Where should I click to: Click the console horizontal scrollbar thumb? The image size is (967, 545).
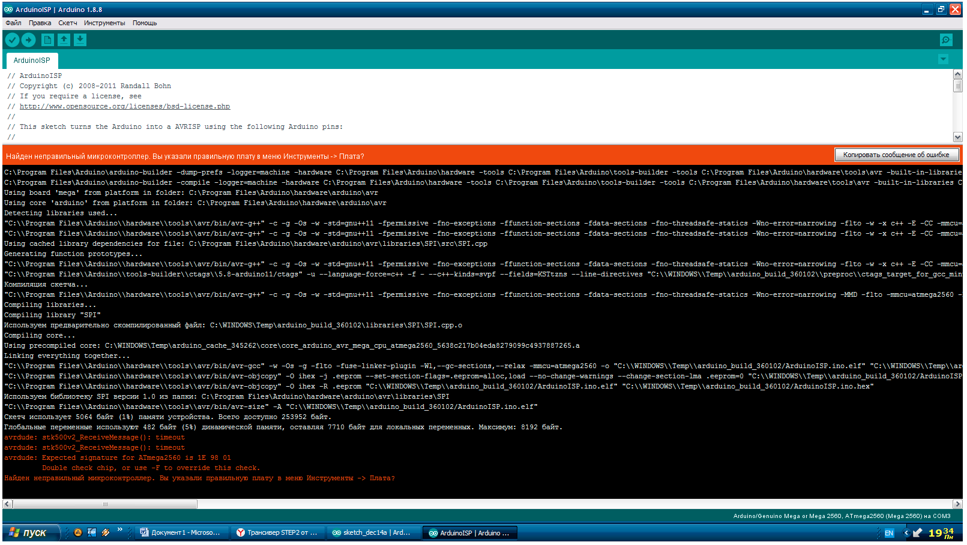[x=105, y=504]
